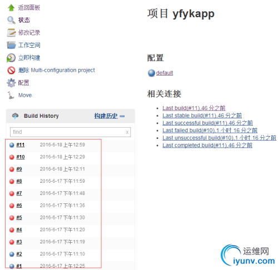This screenshot has width=278, height=270.
Task: Click the magnifier status icon
Action: 11,20
